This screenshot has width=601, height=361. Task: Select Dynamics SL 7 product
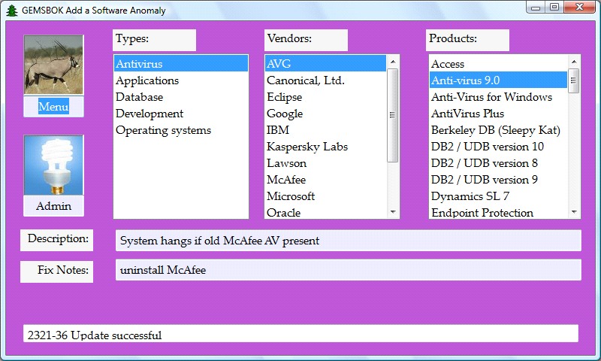coord(498,196)
